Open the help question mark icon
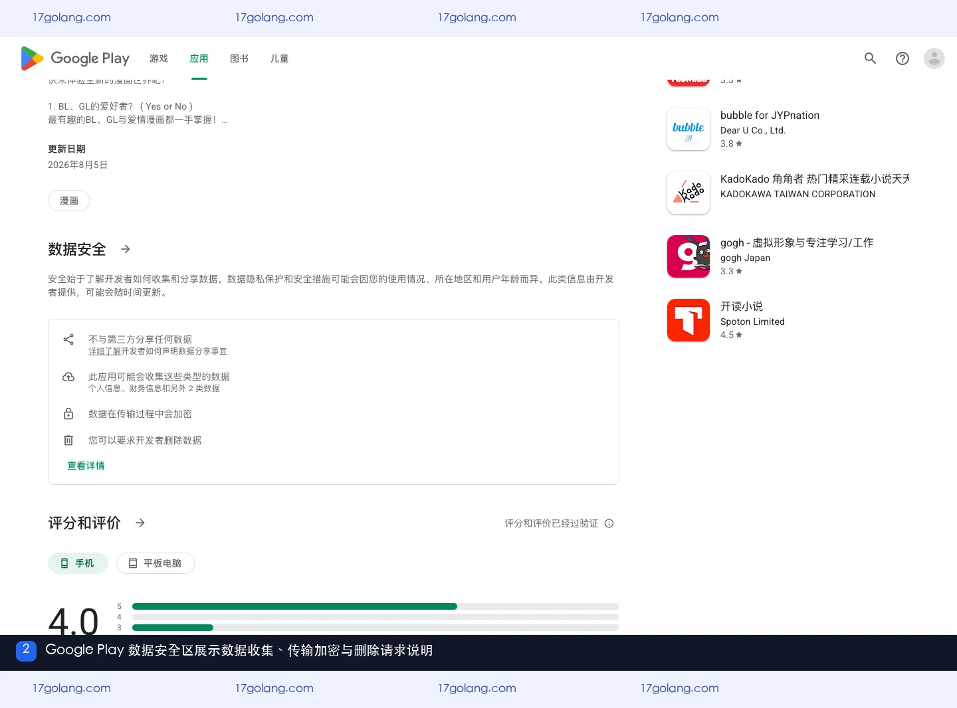 (x=903, y=58)
